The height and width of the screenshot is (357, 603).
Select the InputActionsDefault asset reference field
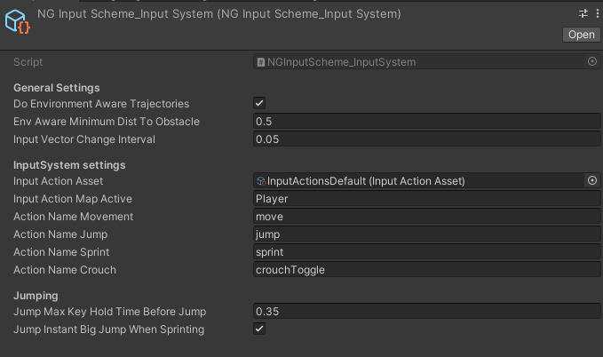click(417, 181)
